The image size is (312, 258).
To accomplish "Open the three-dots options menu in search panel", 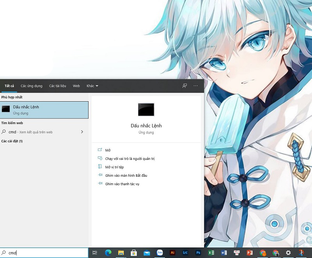I will [x=196, y=86].
